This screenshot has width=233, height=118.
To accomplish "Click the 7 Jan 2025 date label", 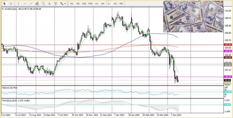I will [120, 115].
